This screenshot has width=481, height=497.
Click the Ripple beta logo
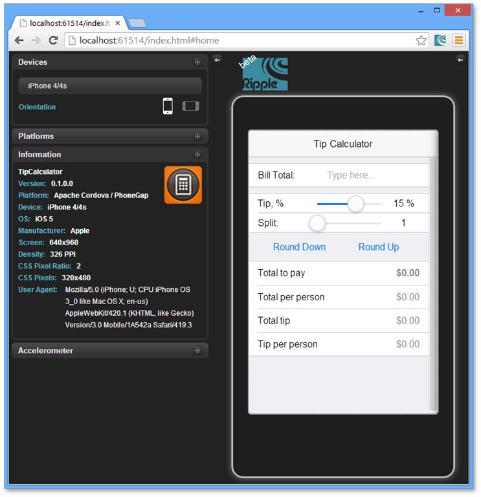(263, 73)
